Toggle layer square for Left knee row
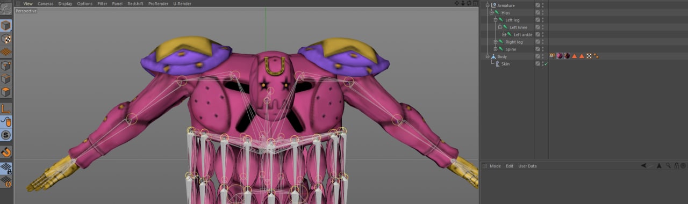The width and height of the screenshot is (688, 204). [x=537, y=27]
